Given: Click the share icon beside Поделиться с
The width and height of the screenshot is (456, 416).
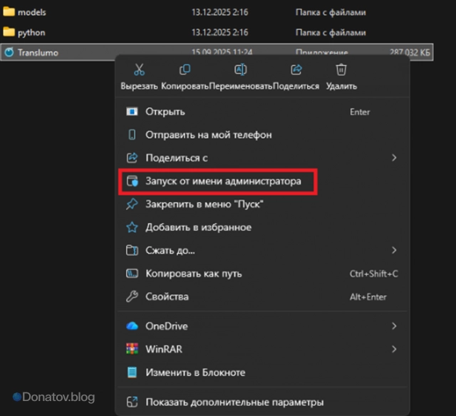Looking at the screenshot, I should [132, 158].
